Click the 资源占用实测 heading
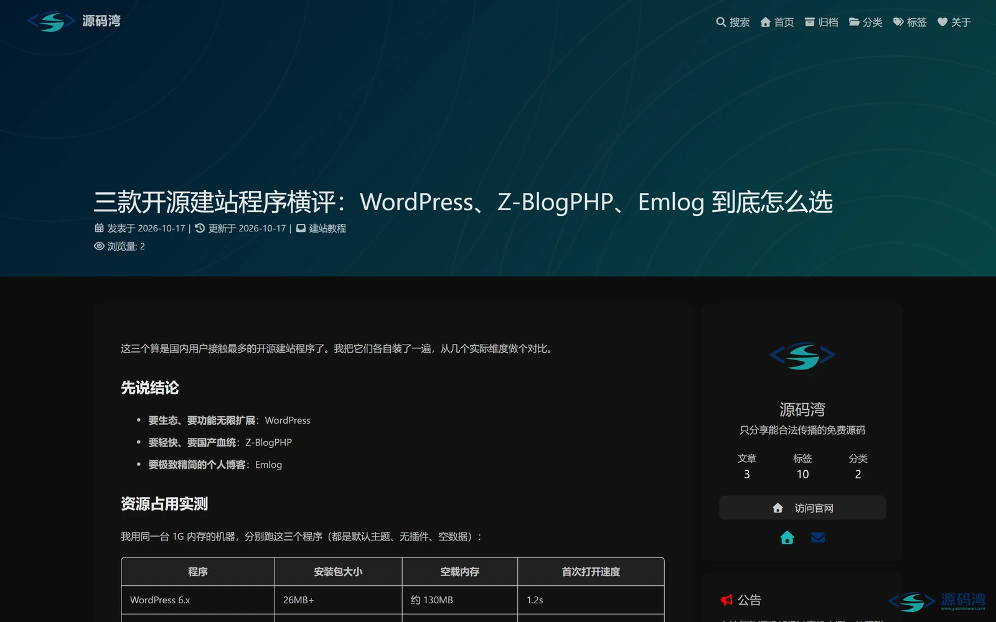 pyautogui.click(x=164, y=504)
